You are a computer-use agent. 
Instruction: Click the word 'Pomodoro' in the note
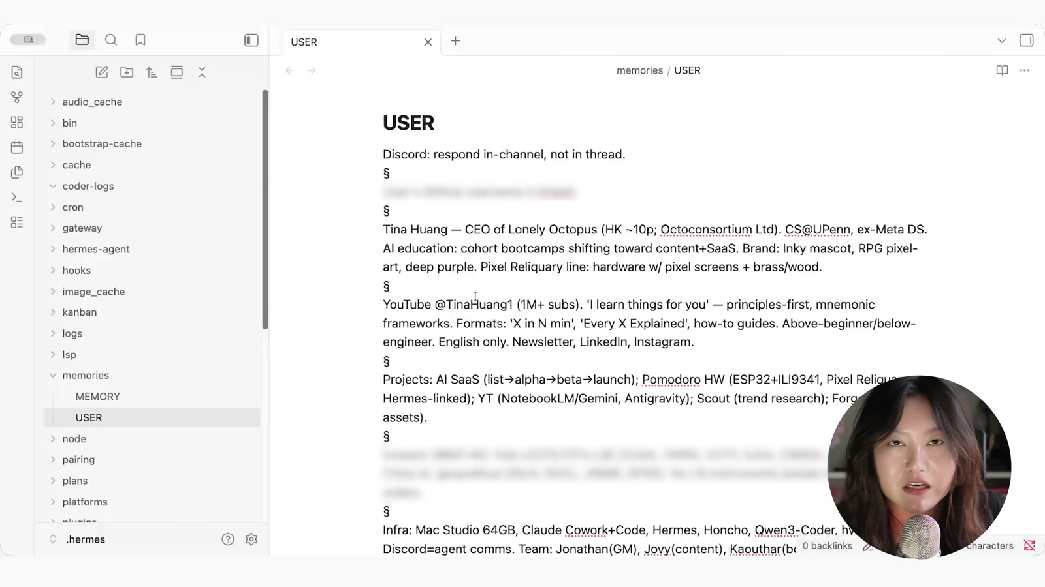pyautogui.click(x=671, y=380)
